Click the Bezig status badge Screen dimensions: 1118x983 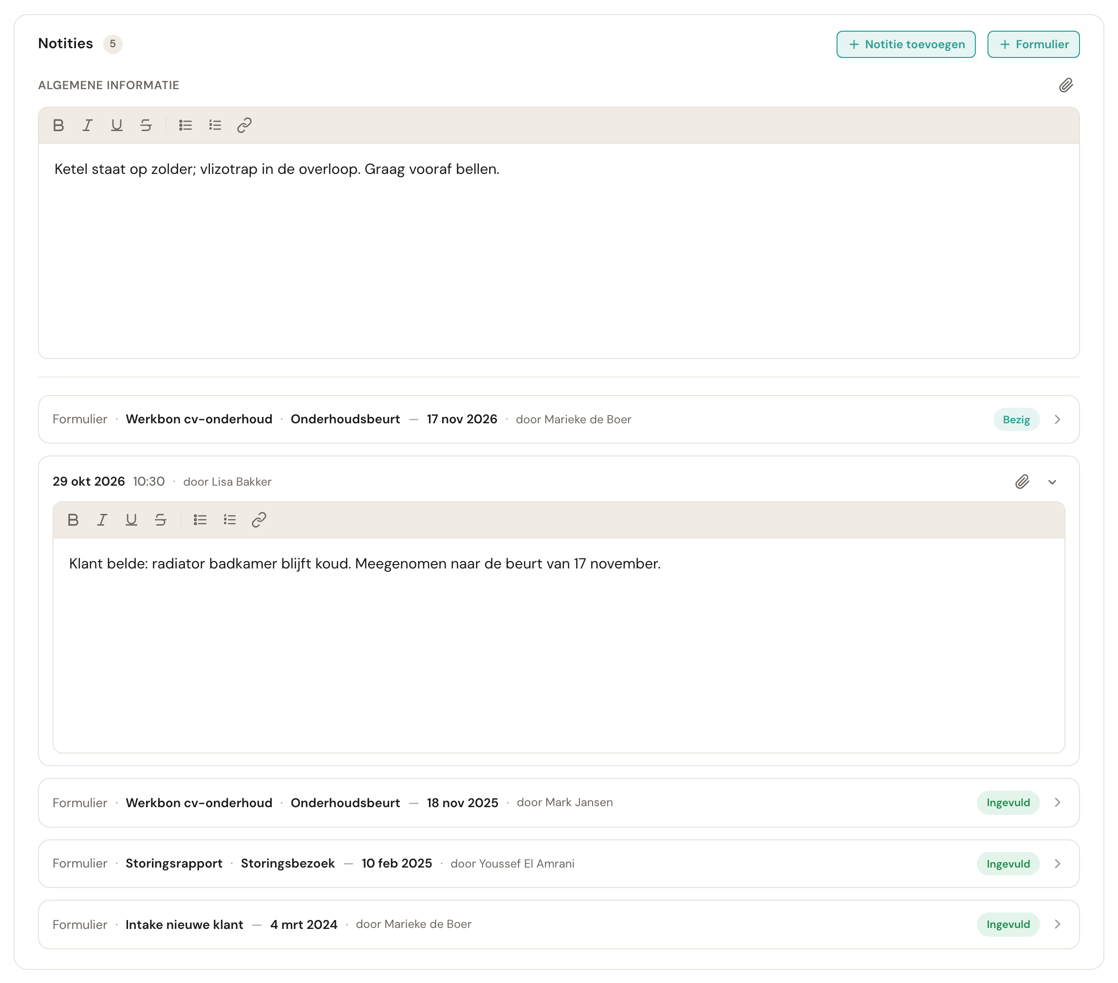(1016, 419)
